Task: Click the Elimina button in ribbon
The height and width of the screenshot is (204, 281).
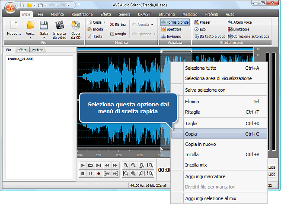Action: [118, 25]
